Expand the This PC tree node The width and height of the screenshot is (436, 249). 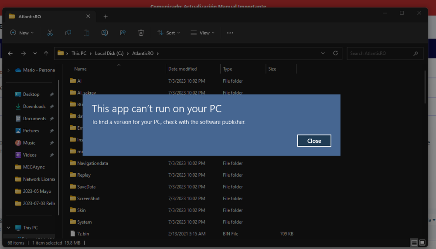pyautogui.click(x=8, y=228)
